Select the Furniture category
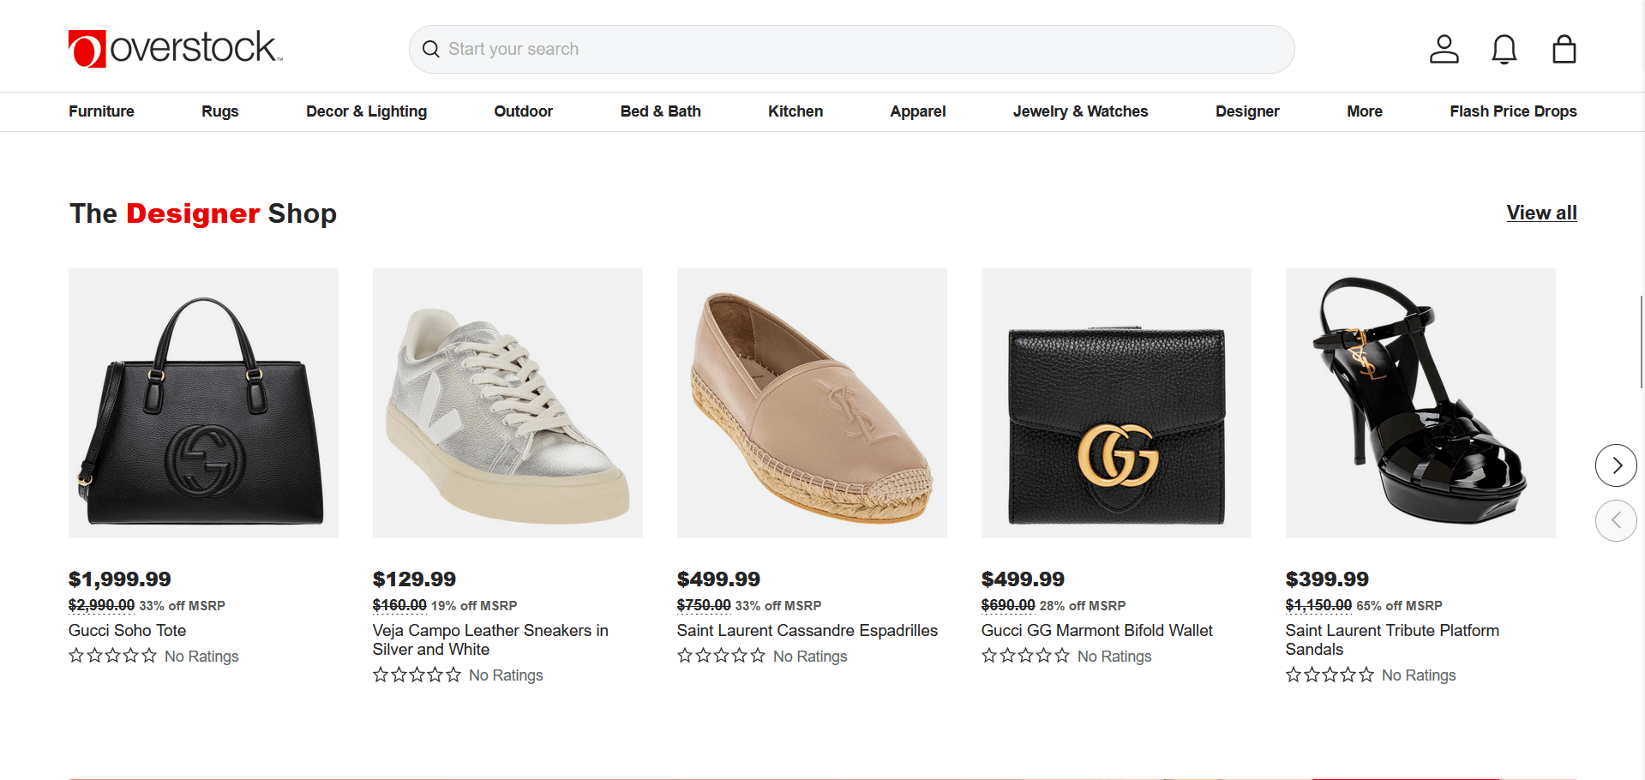This screenshot has height=780, width=1645. tap(100, 111)
